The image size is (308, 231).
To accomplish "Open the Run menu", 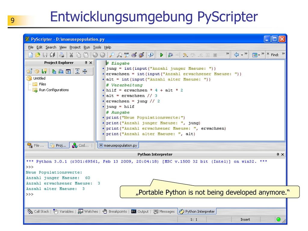I will [x=87, y=47].
